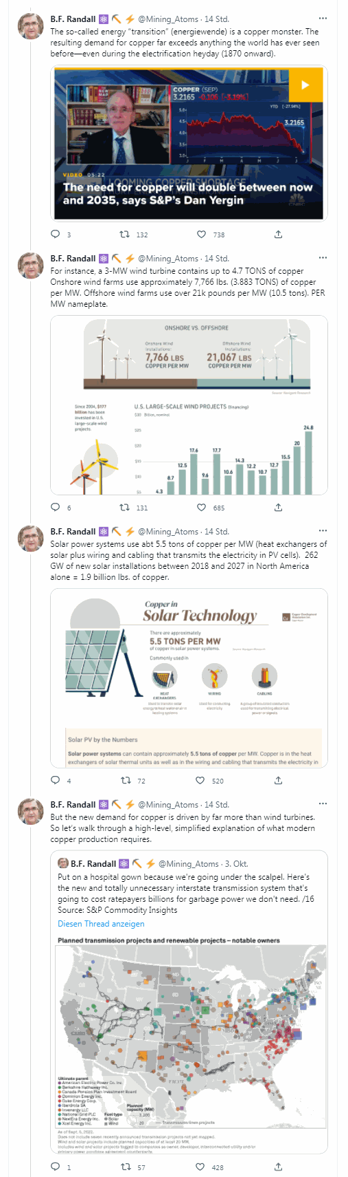Retweet the copper monster energy transition tweet
Viewport: 348px width, 1177px height.
125,235
